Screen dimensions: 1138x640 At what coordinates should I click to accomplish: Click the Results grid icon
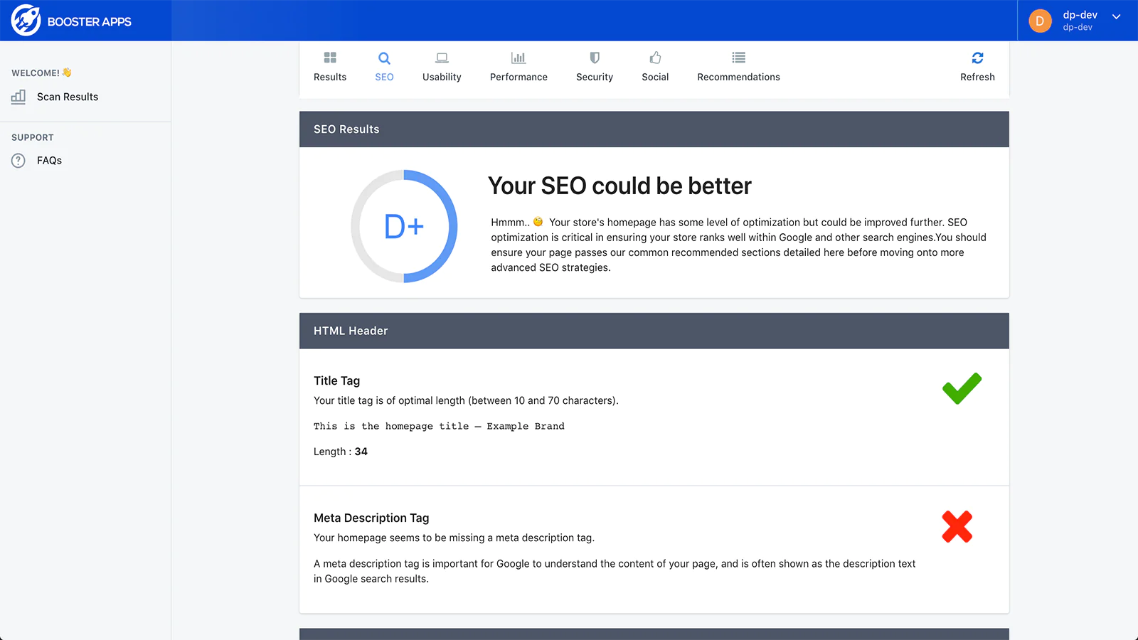coord(330,58)
